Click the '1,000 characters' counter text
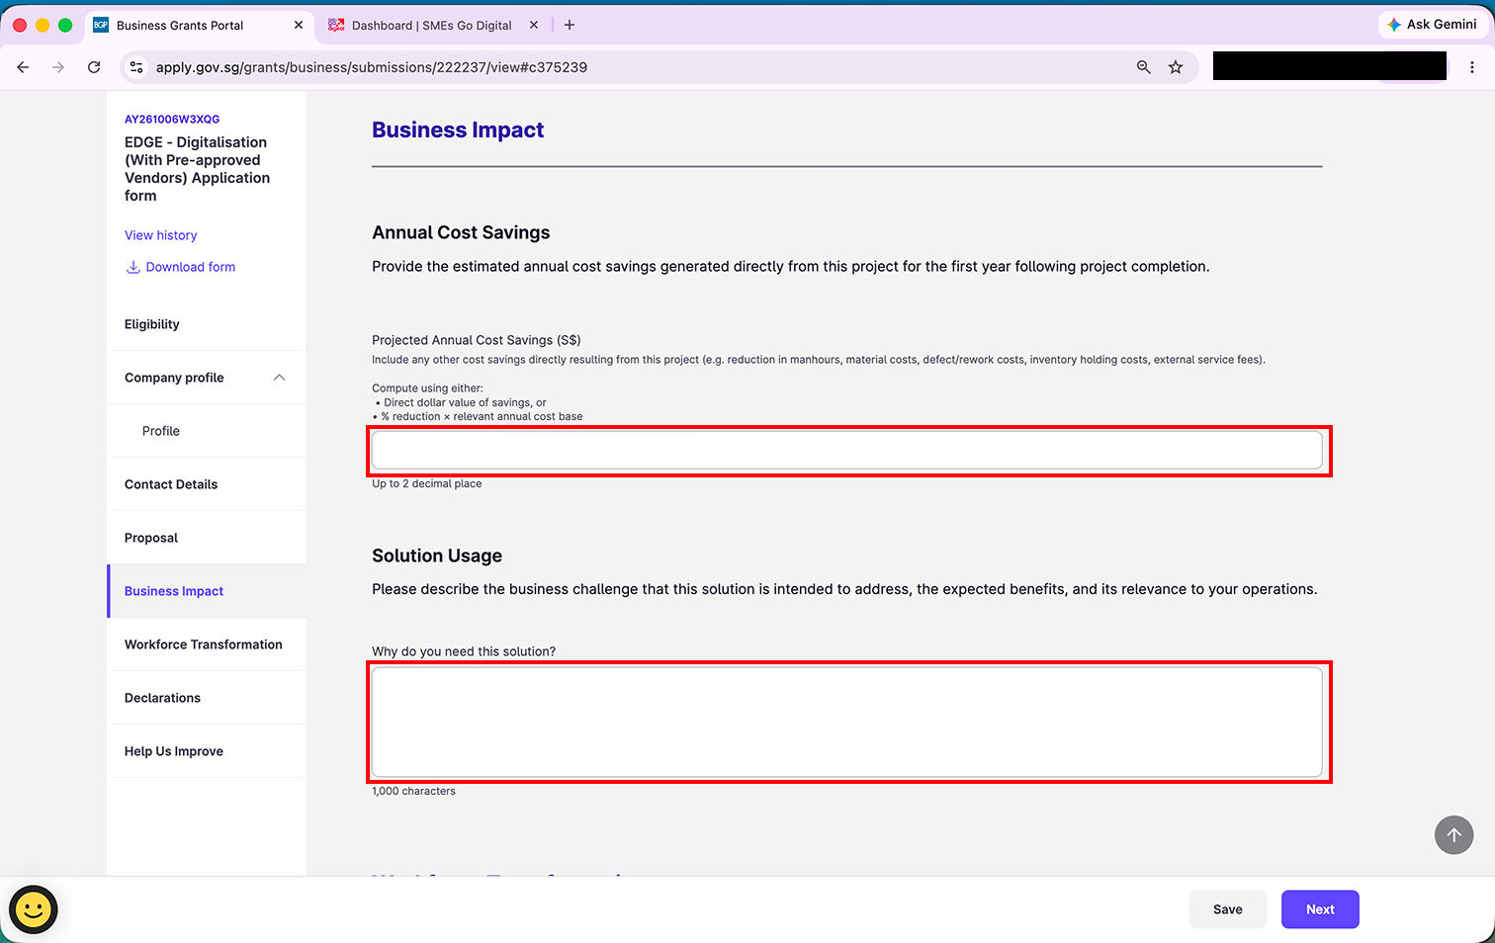 pos(413,791)
